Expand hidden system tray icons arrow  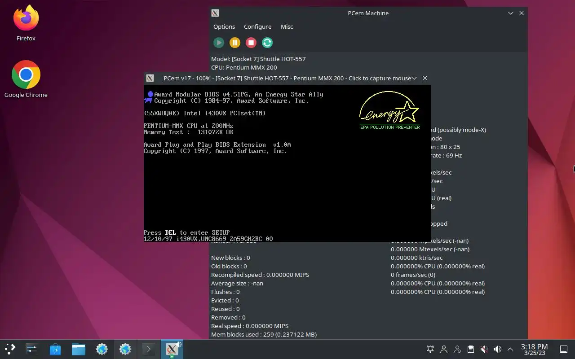pyautogui.click(x=510, y=349)
